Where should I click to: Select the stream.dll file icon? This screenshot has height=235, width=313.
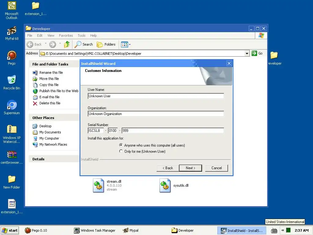point(98,185)
